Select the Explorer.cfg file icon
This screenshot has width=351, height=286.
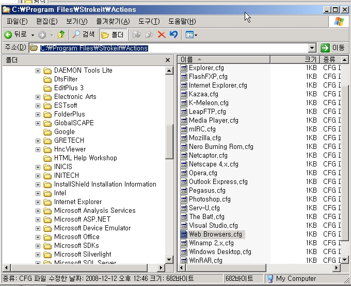click(x=184, y=68)
